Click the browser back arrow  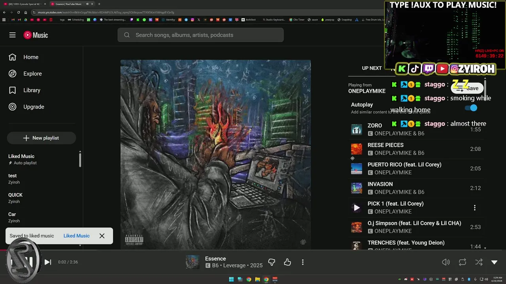[x=4, y=12]
